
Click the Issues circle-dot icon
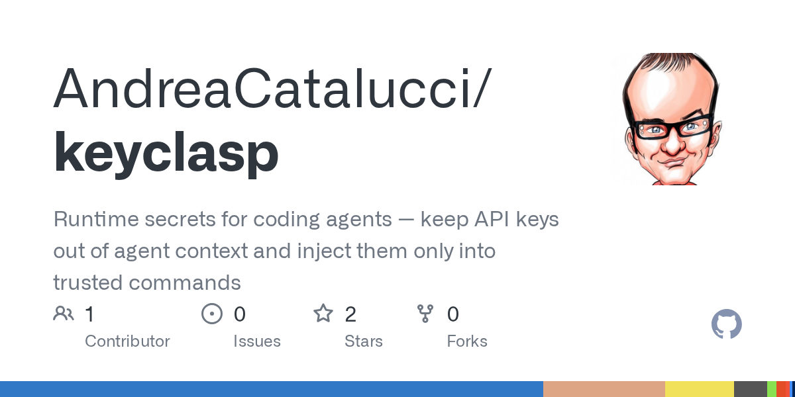tap(212, 314)
